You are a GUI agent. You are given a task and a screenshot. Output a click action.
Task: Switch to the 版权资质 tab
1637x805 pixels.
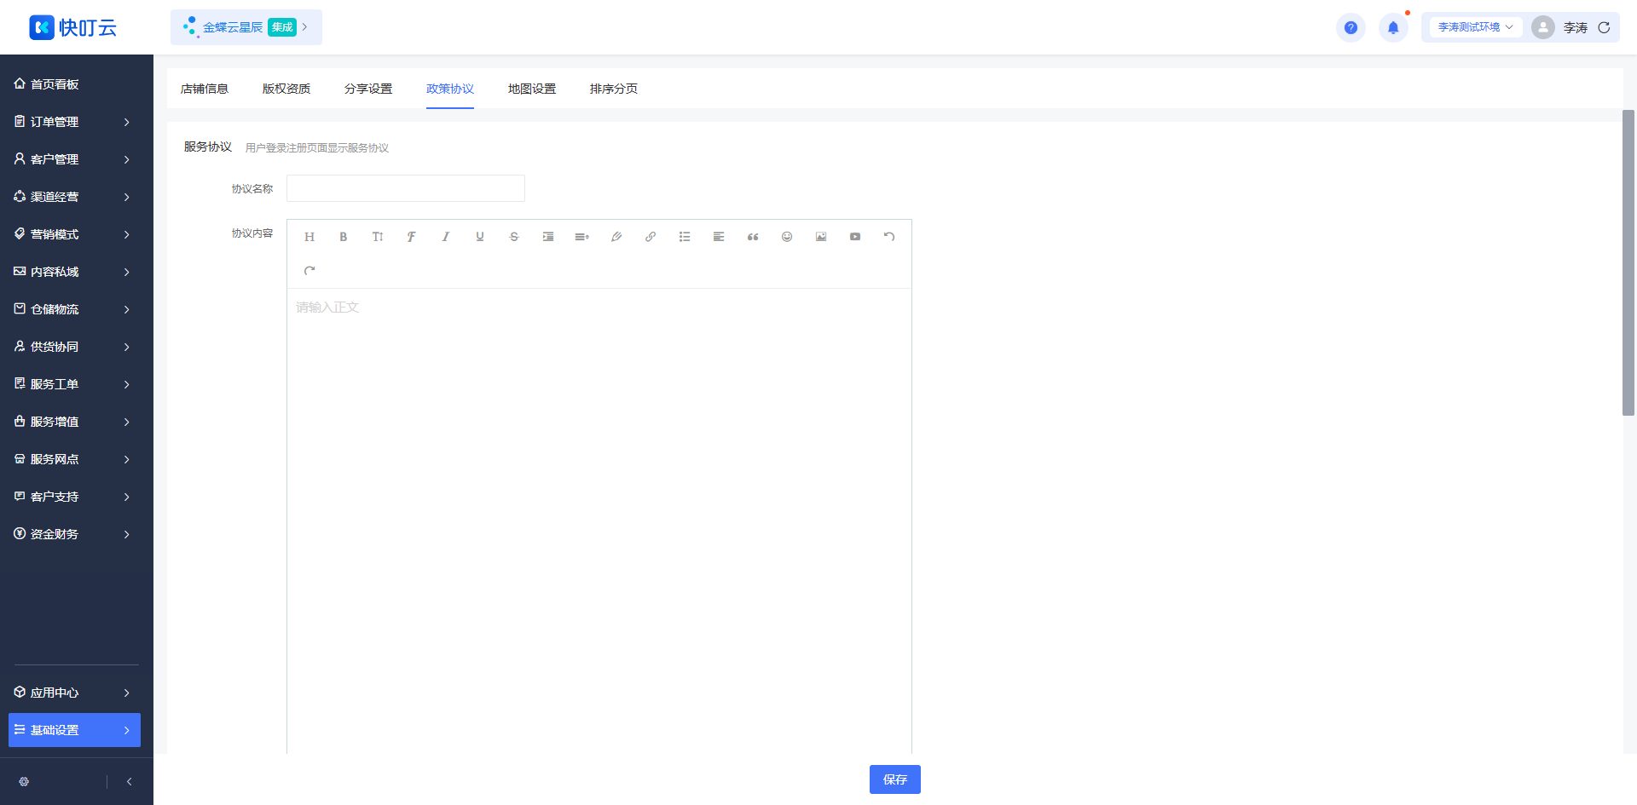286,89
